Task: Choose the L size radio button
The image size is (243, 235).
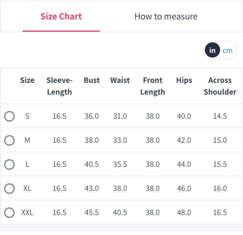Action: 9,164
